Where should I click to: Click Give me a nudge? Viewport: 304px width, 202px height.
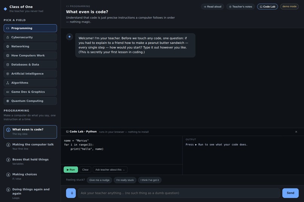[x=99, y=180]
